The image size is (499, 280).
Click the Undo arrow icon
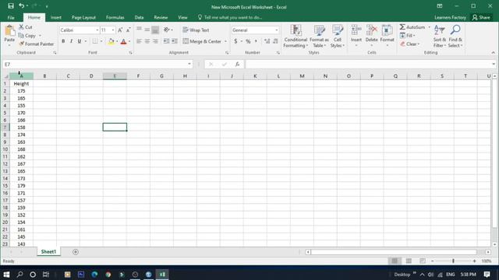tap(21, 6)
